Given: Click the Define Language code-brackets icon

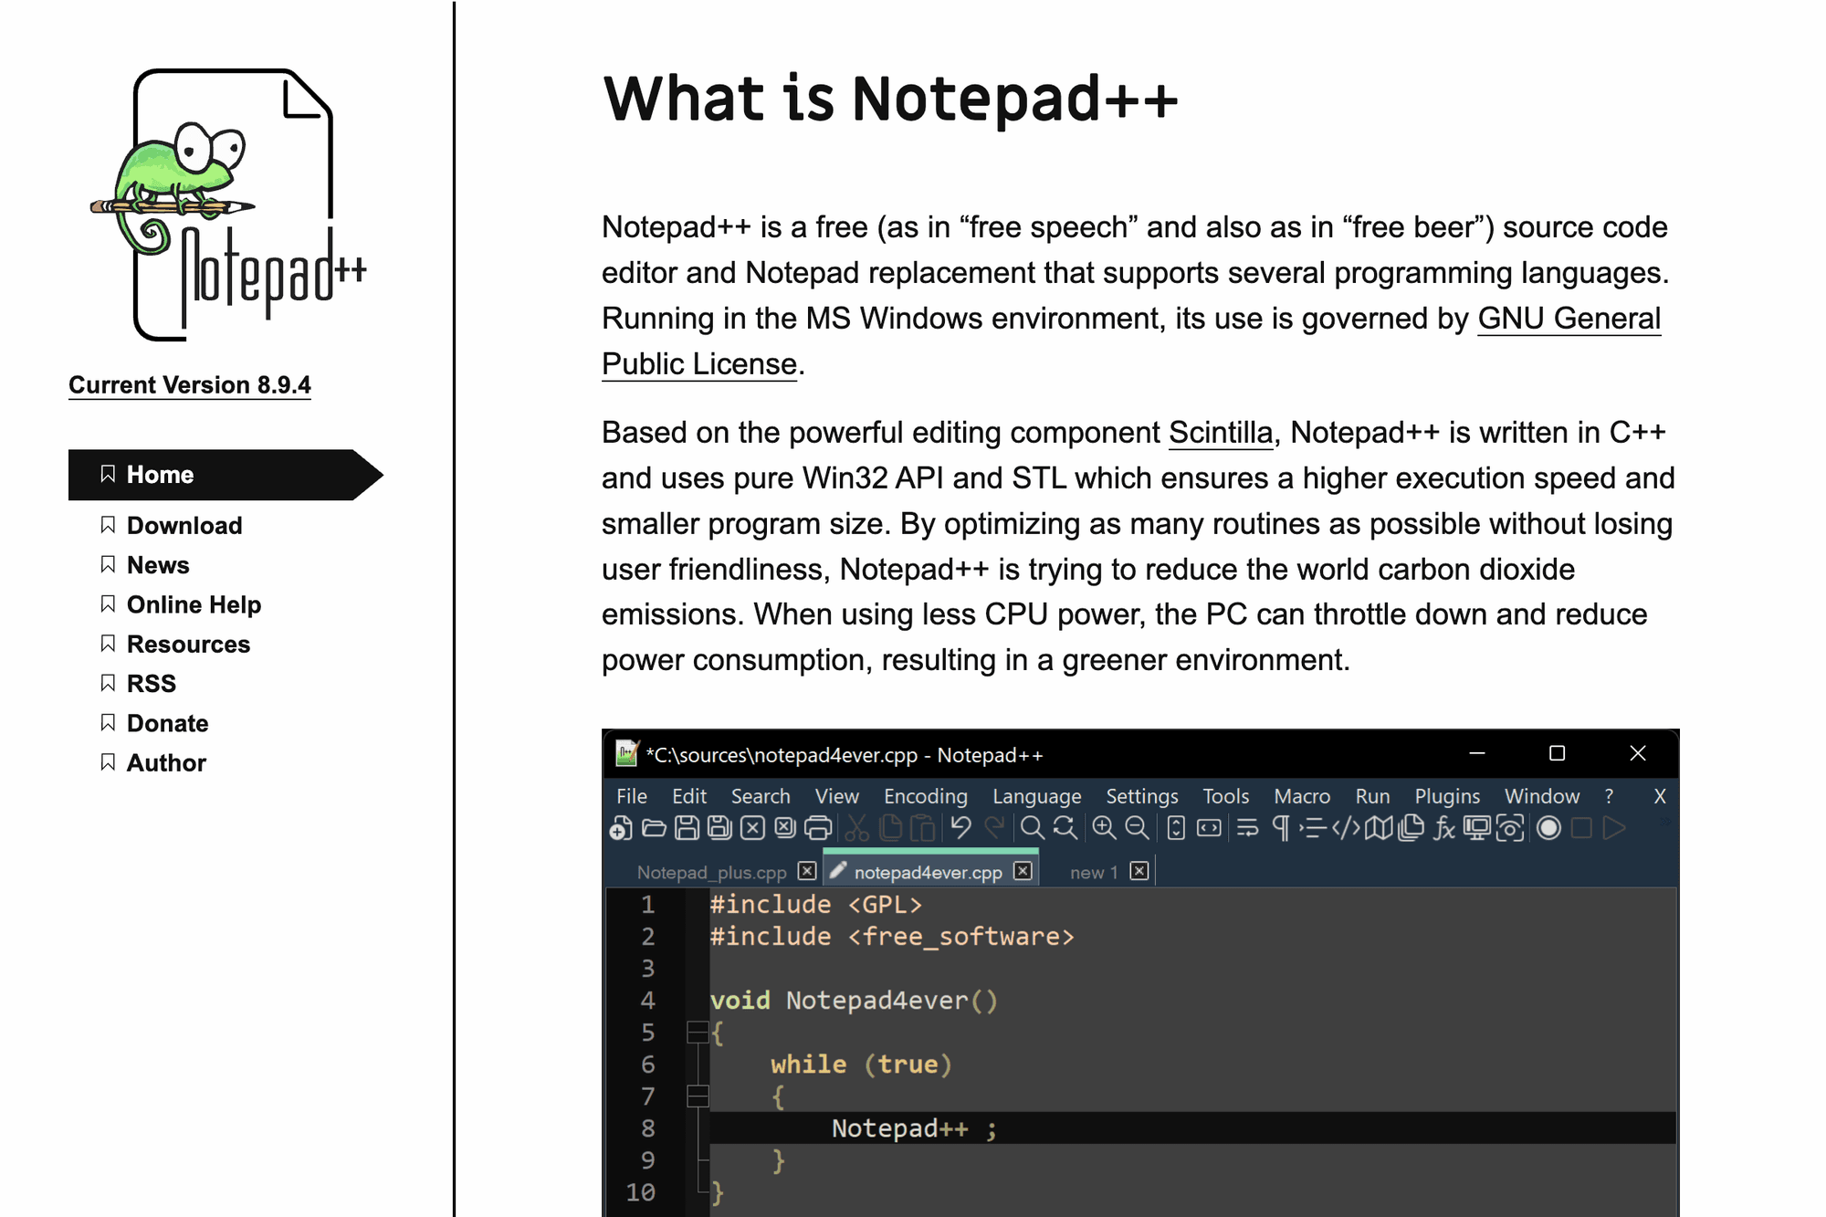Looking at the screenshot, I should tap(1346, 828).
